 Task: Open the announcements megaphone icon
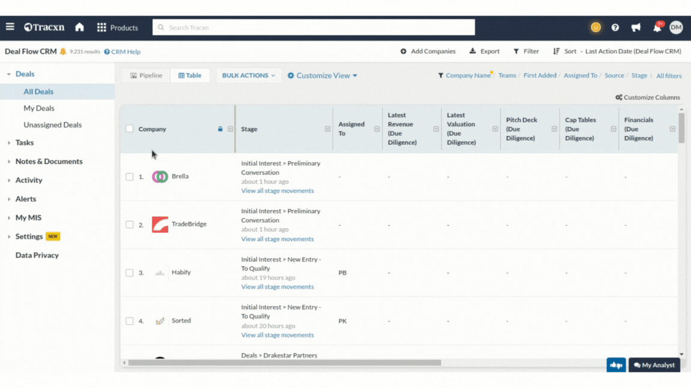(x=636, y=28)
